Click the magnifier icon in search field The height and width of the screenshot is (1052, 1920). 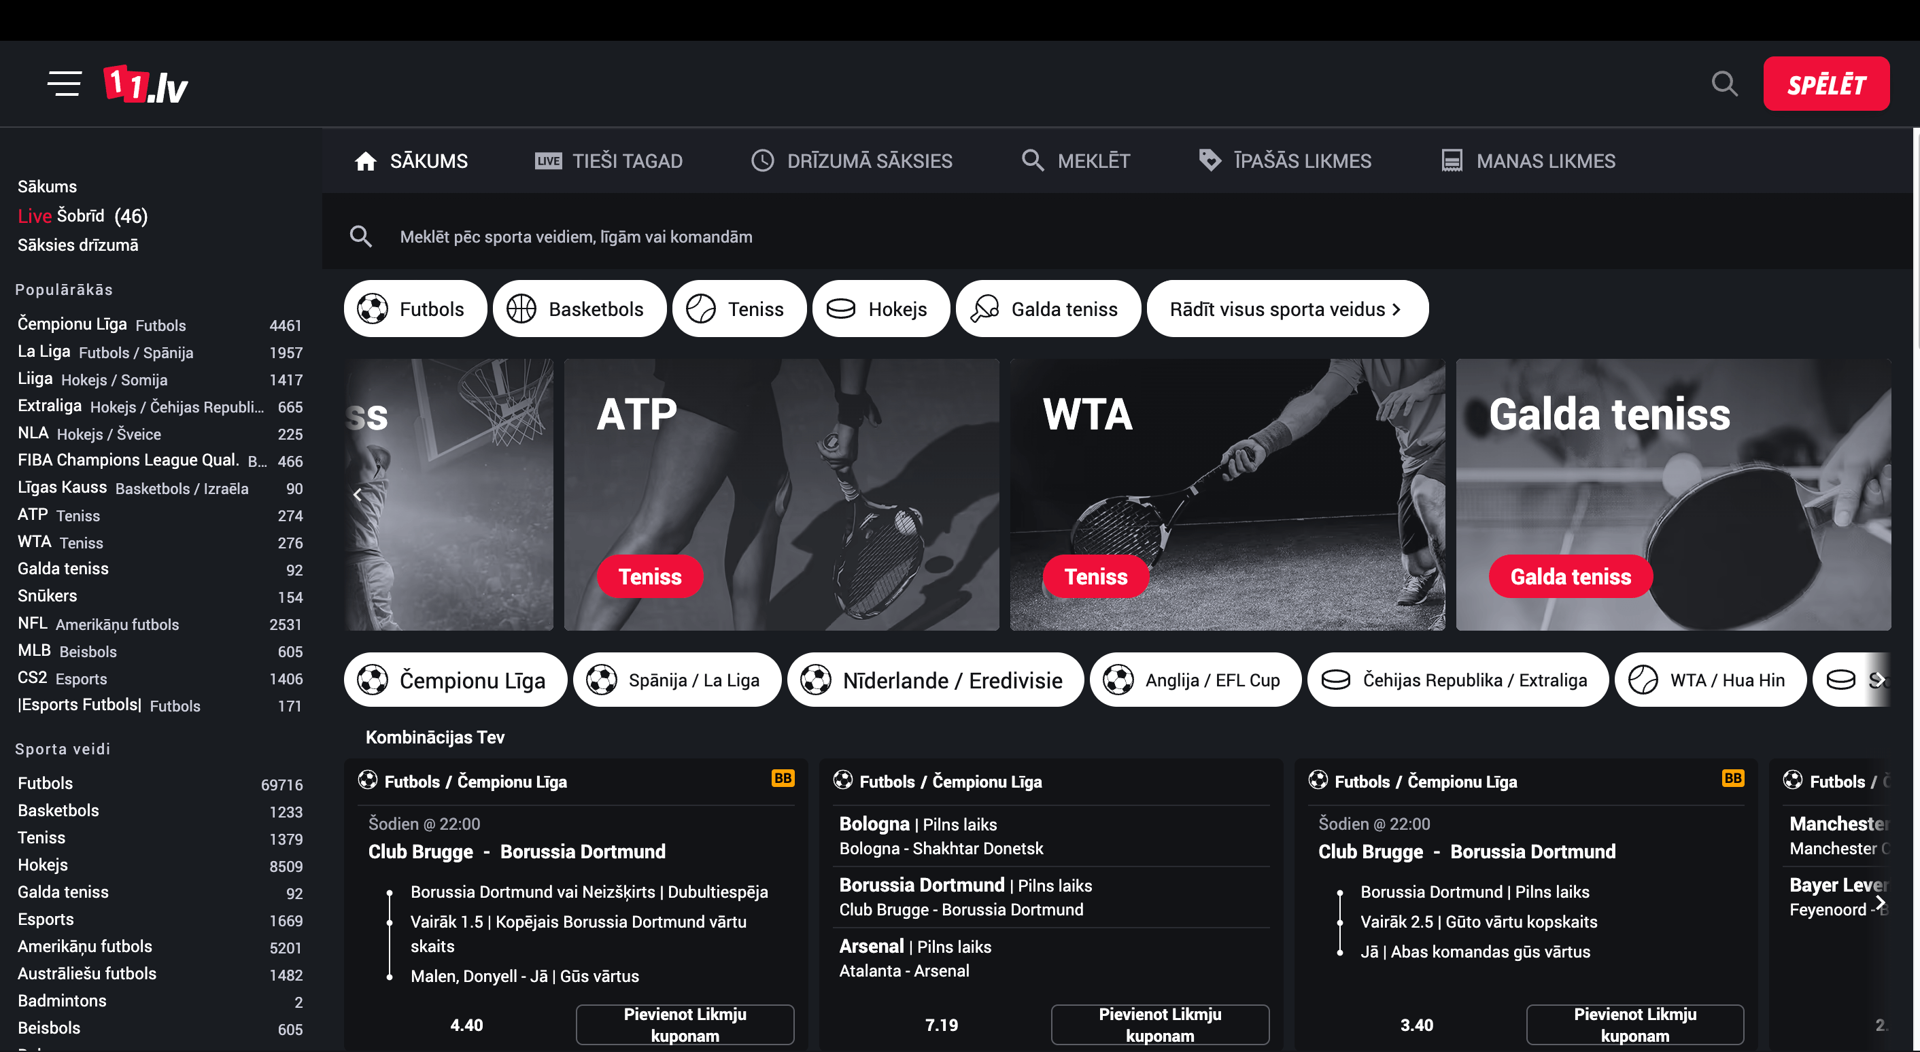tap(361, 237)
